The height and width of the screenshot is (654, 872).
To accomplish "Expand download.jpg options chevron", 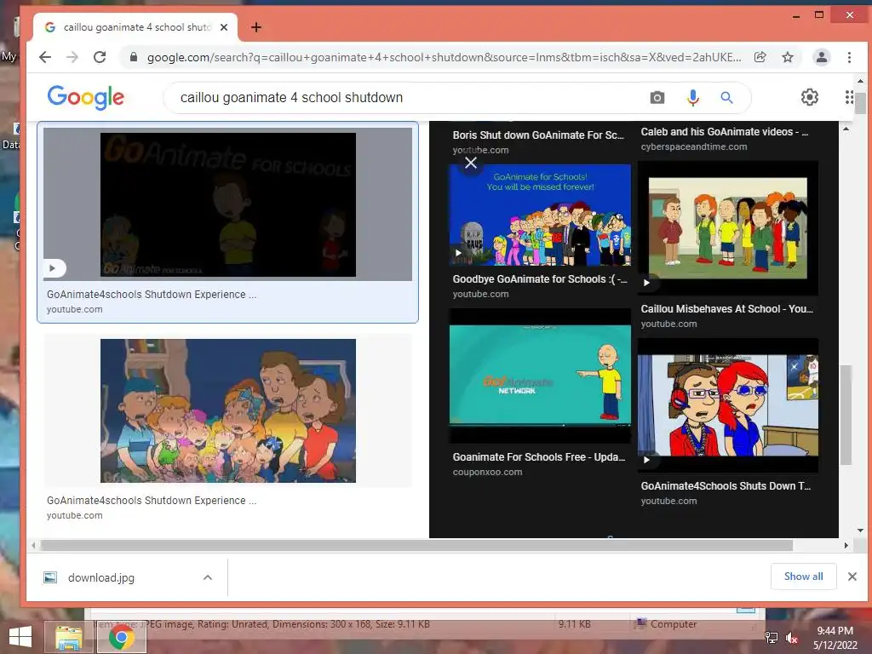I will pyautogui.click(x=208, y=577).
